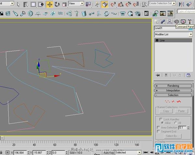Screen dimensions: 195x155
Task: Toggle Window/Crossing selection mode
Action: click(41, 5)
